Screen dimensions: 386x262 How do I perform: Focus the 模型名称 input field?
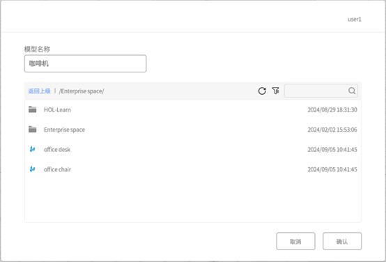[x=85, y=63]
